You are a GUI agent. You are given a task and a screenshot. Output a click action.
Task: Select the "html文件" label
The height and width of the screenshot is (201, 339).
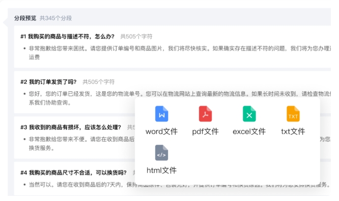tap(161, 170)
